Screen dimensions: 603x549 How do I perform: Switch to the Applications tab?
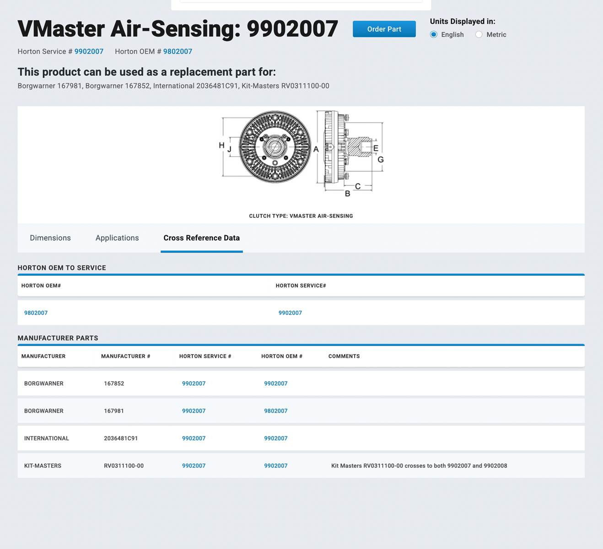click(x=117, y=238)
